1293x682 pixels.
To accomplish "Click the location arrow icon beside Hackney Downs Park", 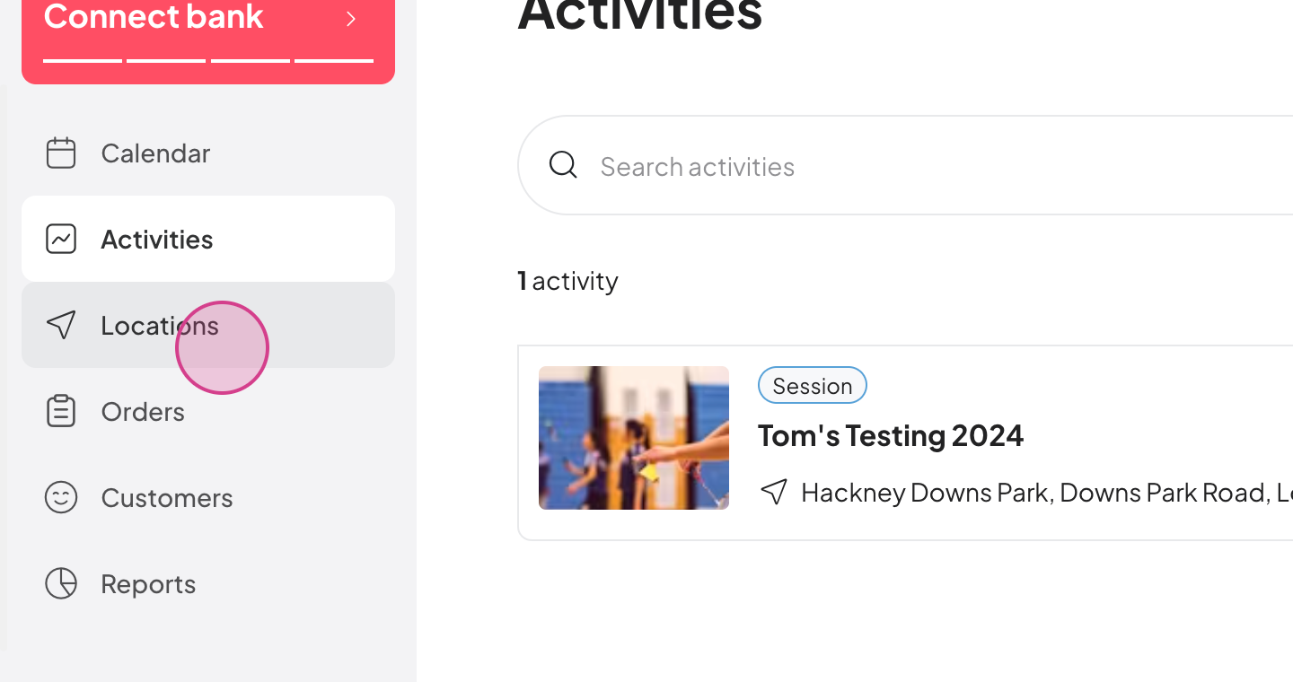I will 774,492.
